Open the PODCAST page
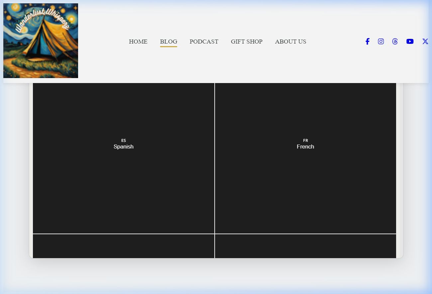The height and width of the screenshot is (294, 432). click(x=204, y=42)
